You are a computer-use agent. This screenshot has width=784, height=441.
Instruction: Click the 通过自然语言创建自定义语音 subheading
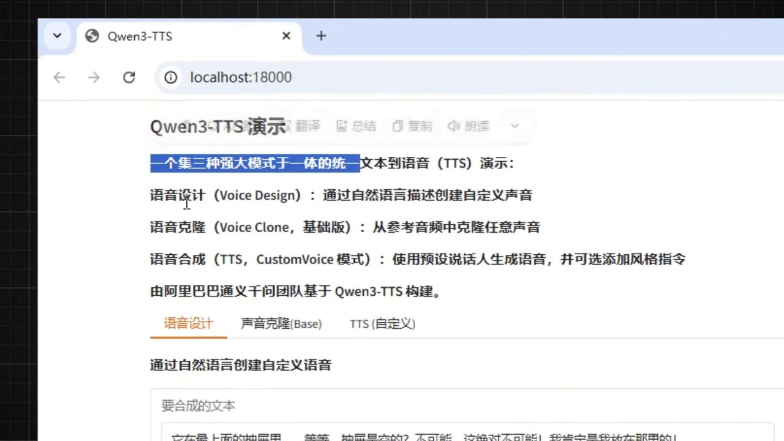coord(241,365)
